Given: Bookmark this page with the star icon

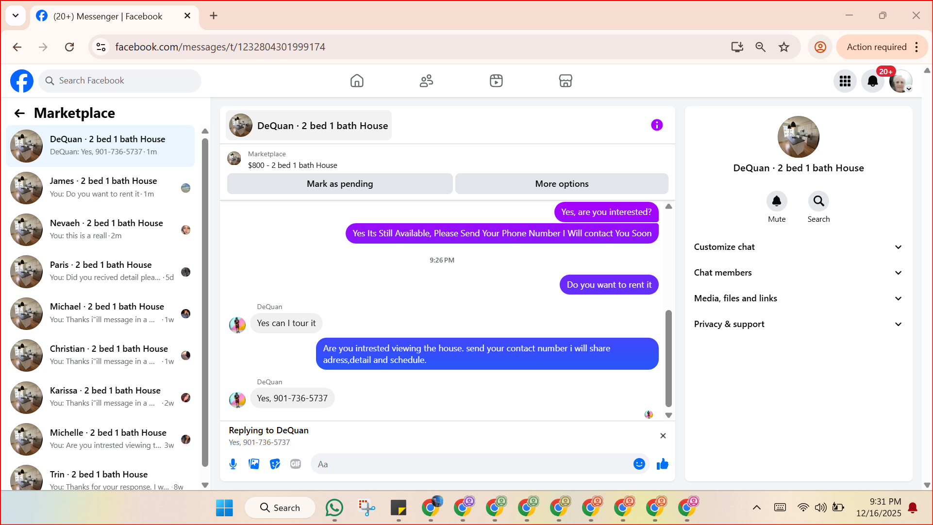Looking at the screenshot, I should point(784,47).
